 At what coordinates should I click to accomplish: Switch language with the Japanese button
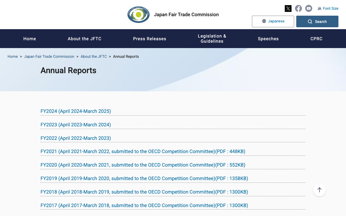point(273,21)
